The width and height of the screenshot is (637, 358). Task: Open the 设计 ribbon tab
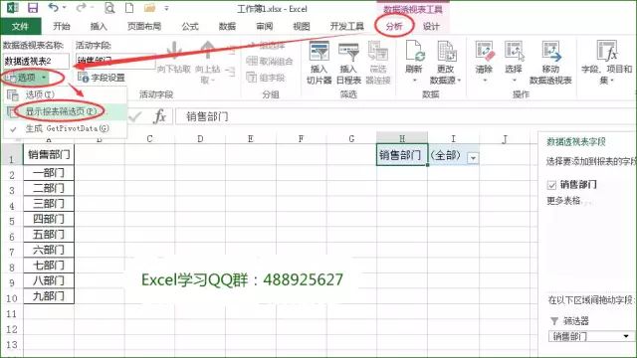point(431,27)
